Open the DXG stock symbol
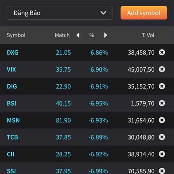 (x=12, y=52)
